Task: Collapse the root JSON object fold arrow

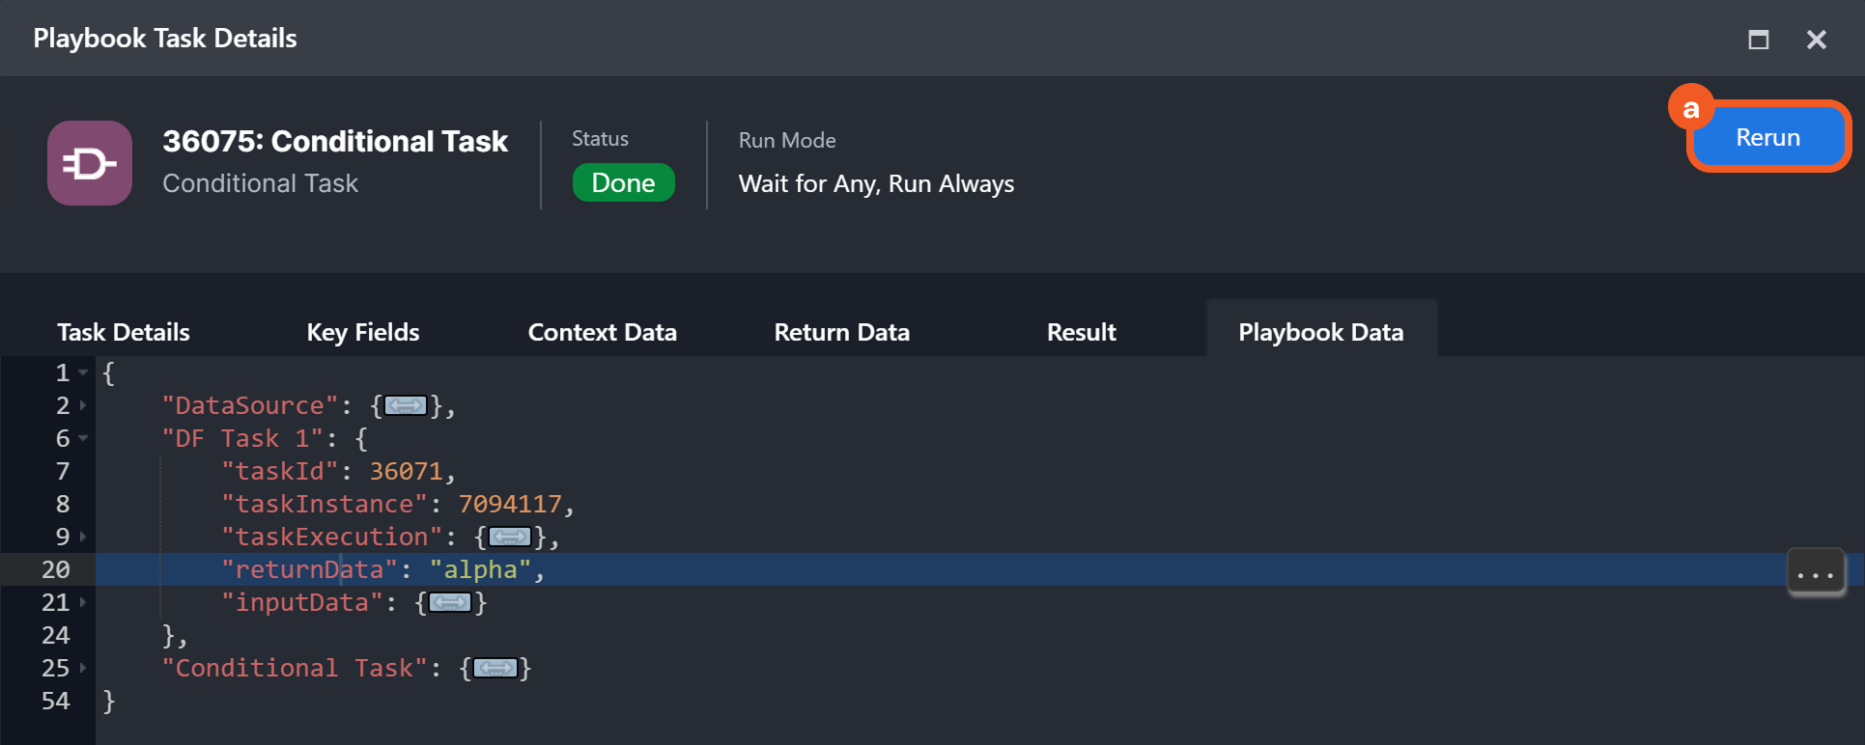Action: click(84, 372)
